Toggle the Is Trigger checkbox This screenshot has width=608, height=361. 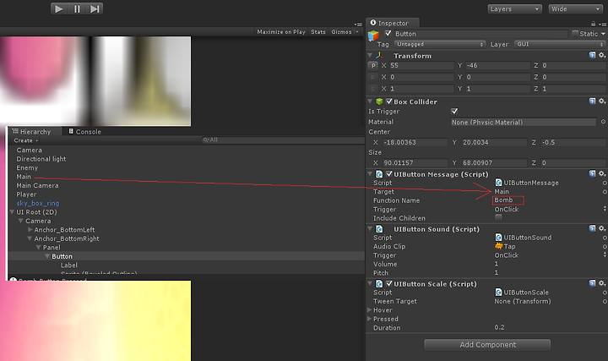coord(454,112)
